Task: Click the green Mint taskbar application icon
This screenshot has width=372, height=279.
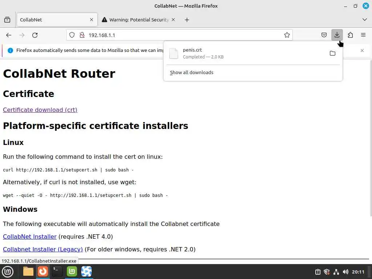Action: (x=72, y=271)
